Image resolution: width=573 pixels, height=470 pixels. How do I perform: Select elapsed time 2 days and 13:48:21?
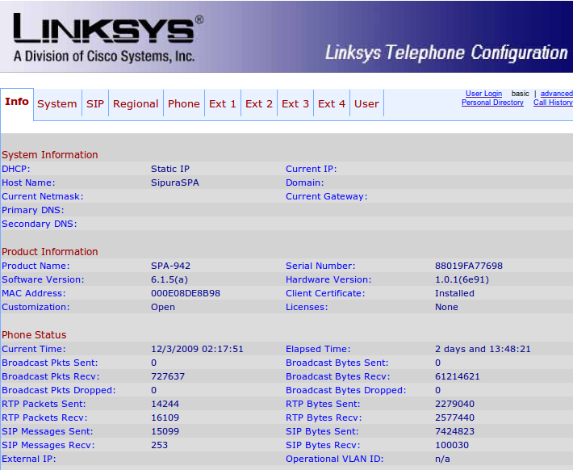[x=483, y=350]
